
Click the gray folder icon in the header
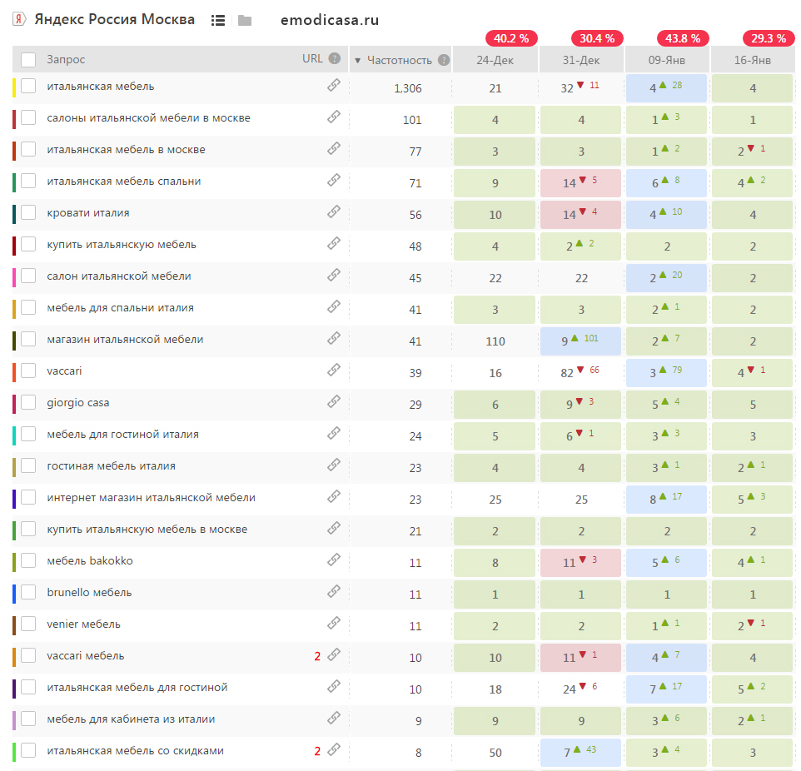pos(245,21)
